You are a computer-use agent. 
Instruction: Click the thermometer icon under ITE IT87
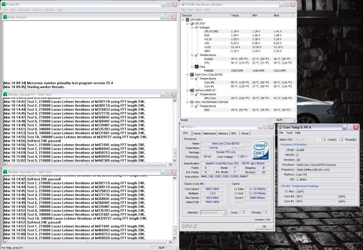[x=196, y=55]
